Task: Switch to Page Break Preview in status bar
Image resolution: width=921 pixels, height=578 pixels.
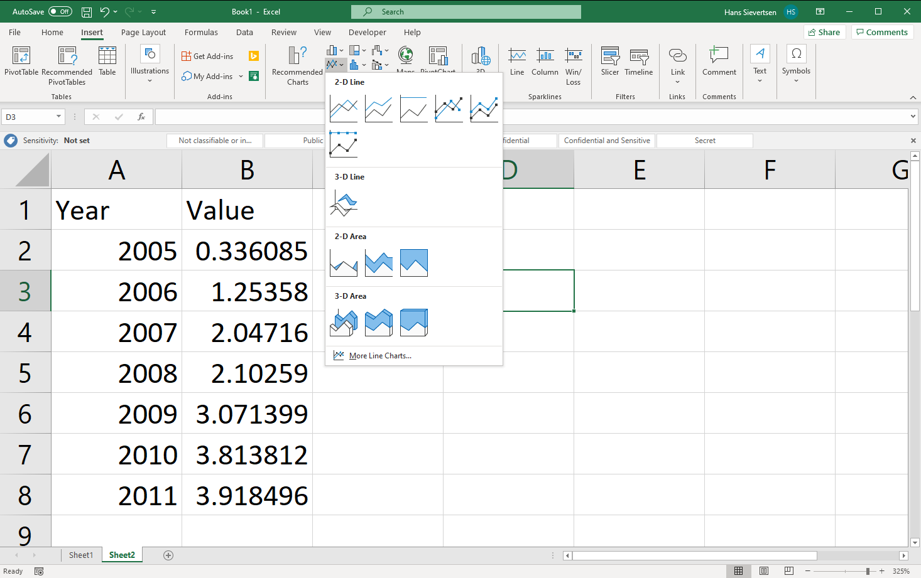Action: (x=789, y=571)
